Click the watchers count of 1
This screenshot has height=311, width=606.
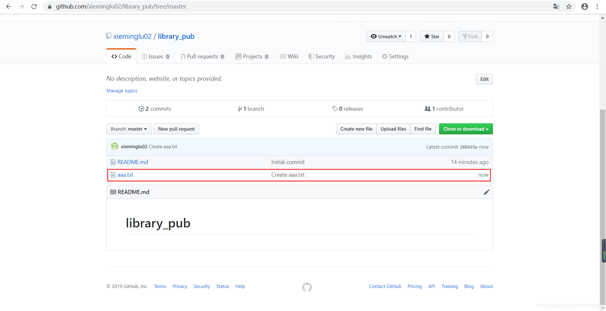411,36
